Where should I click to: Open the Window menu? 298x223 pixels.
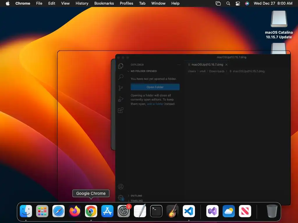158,3
